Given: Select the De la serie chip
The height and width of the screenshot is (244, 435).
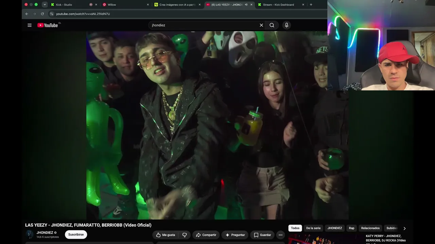Looking at the screenshot, I should point(313,228).
